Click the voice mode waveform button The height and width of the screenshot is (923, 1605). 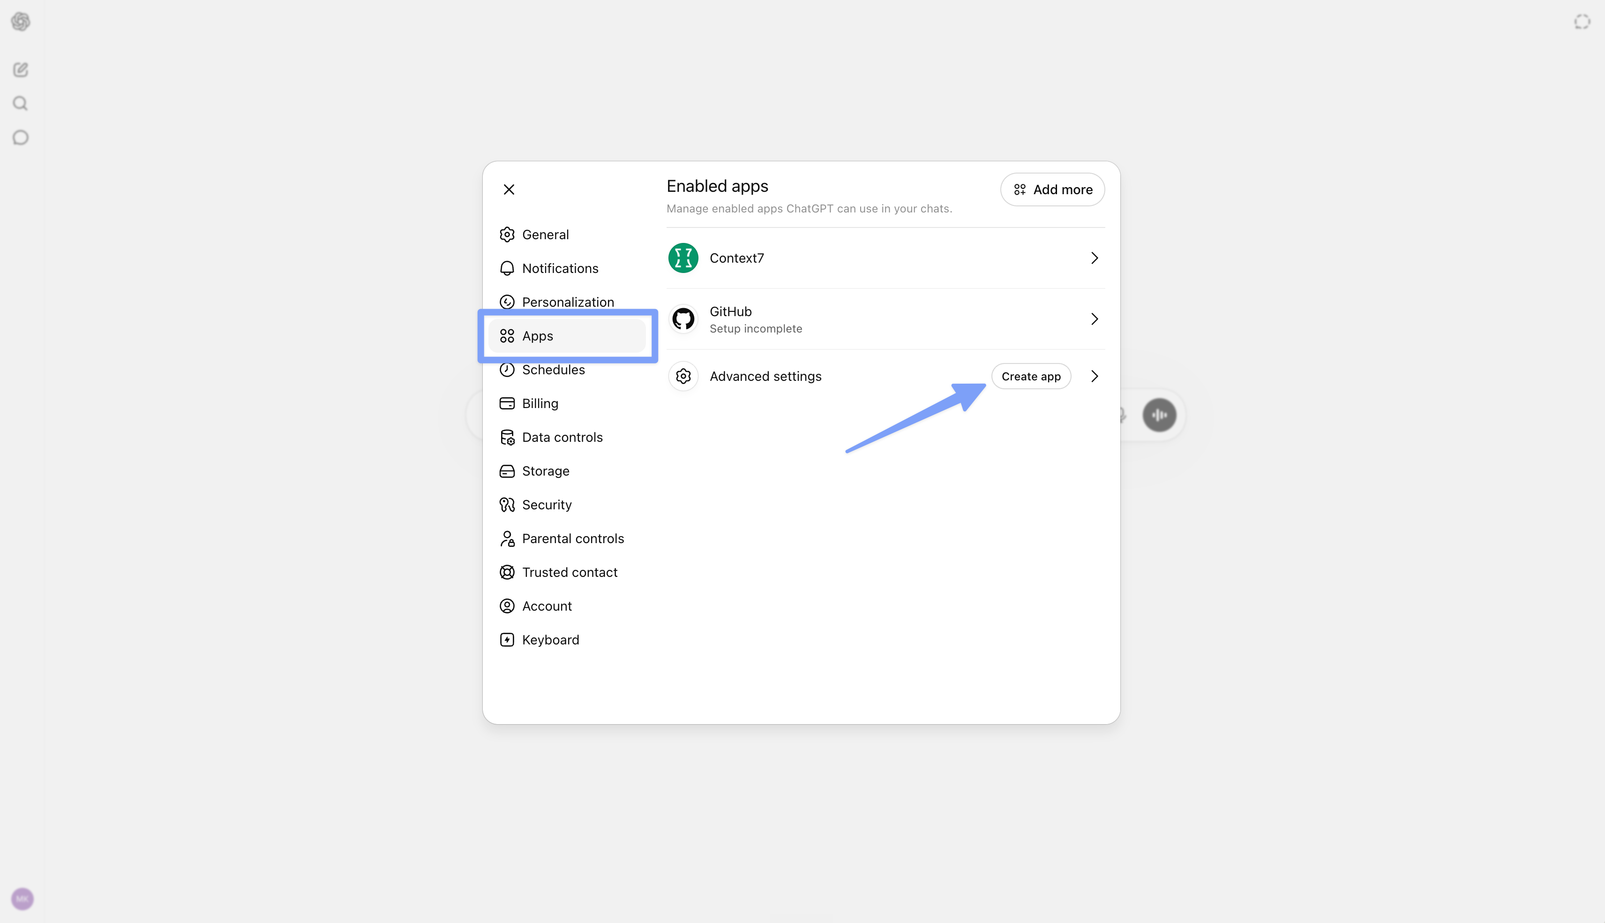1159,415
